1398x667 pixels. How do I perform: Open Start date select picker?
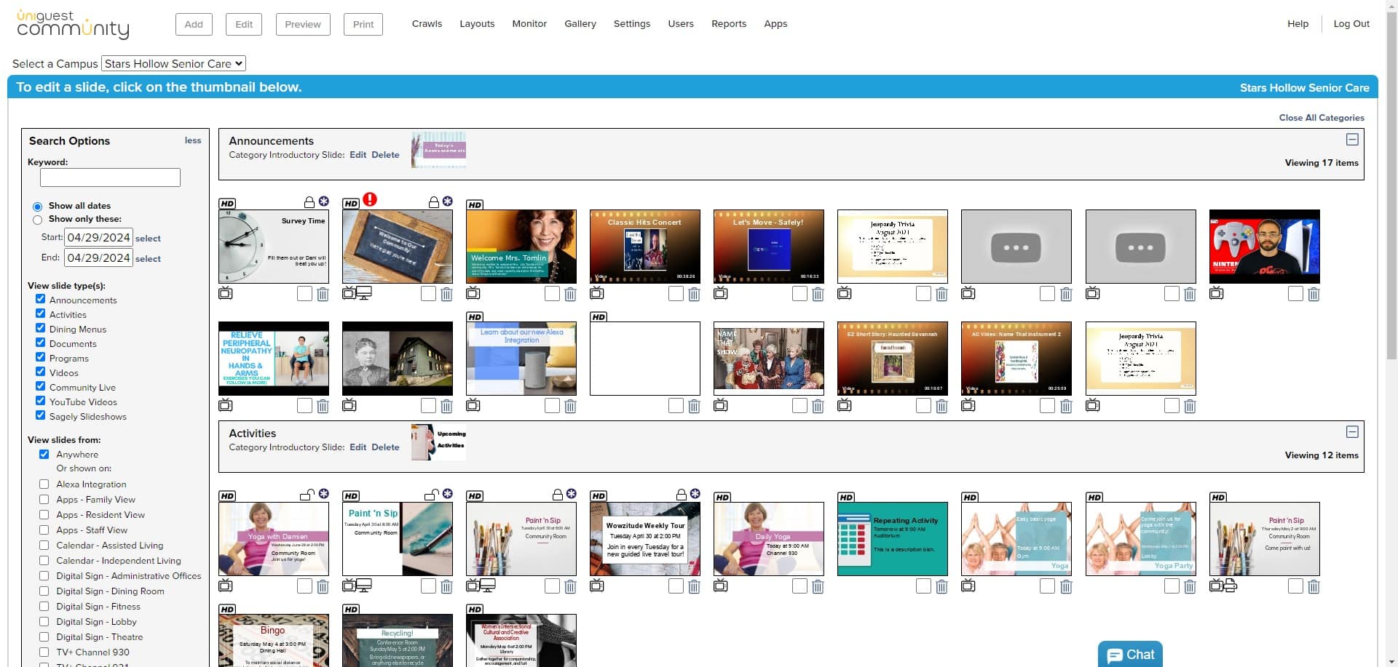click(x=148, y=239)
